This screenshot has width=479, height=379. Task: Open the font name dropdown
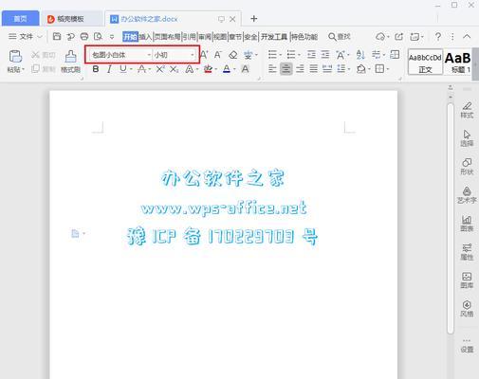149,55
